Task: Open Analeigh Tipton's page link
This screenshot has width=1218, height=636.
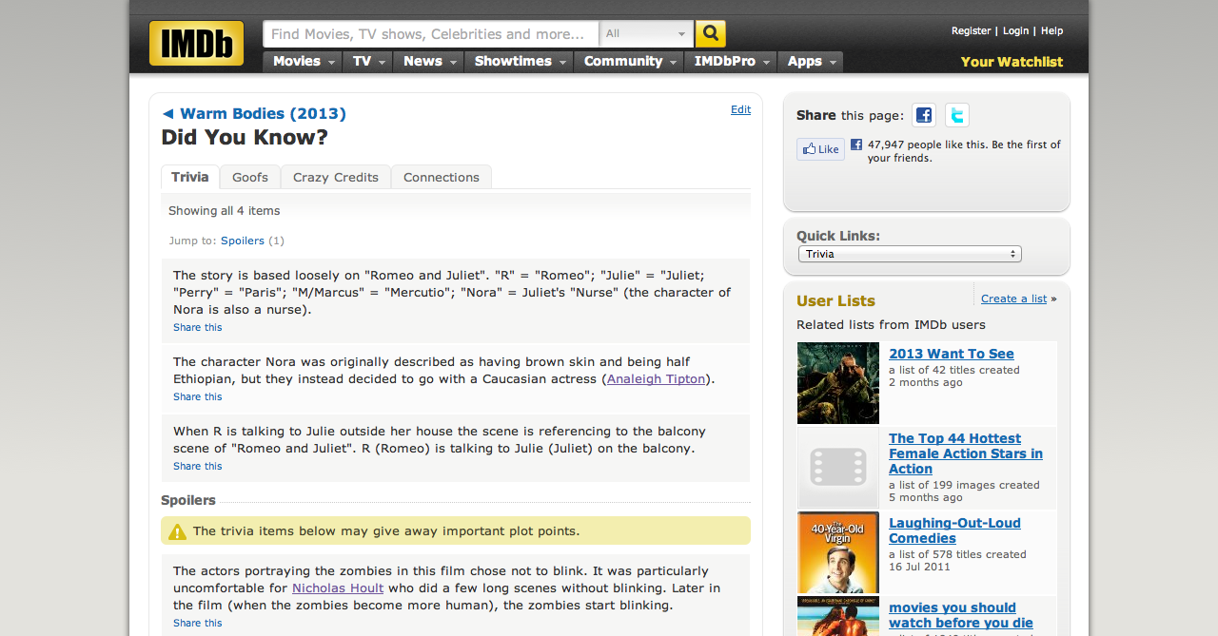Action: coord(657,378)
